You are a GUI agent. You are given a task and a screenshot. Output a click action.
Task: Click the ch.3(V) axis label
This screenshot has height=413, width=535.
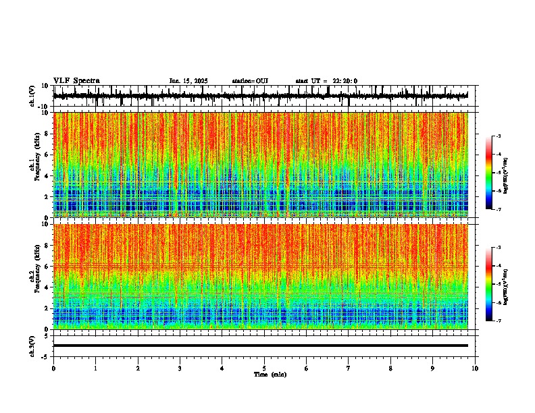pyautogui.click(x=32, y=346)
